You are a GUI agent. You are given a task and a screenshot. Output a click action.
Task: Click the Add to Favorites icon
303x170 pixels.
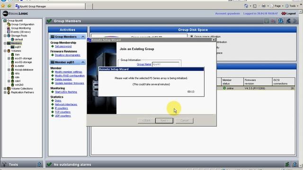pyautogui.click(x=9, y=6)
